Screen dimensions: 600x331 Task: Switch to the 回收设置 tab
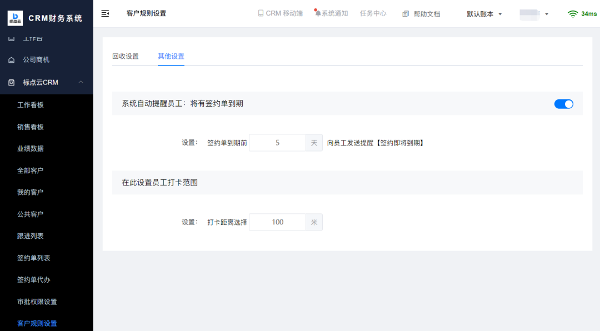(x=126, y=56)
